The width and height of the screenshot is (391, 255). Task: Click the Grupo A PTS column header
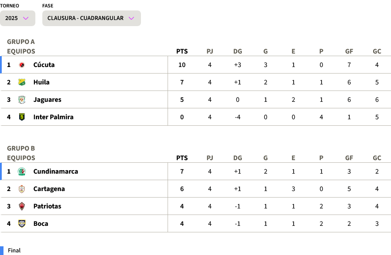point(182,51)
